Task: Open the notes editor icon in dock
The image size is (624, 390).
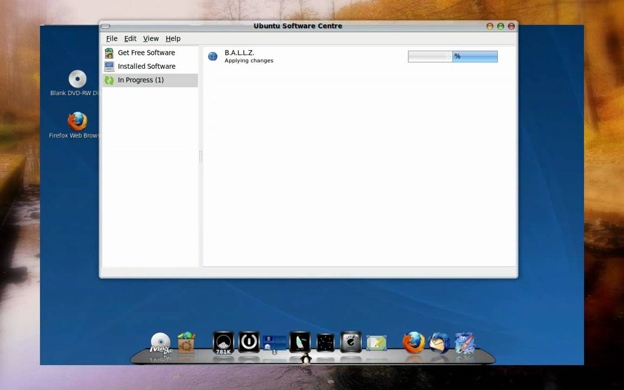Action: (x=376, y=343)
